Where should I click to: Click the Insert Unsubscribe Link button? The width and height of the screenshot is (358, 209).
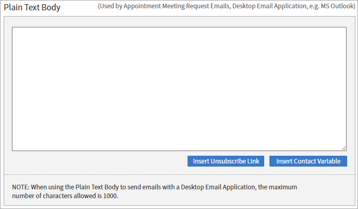226,161
